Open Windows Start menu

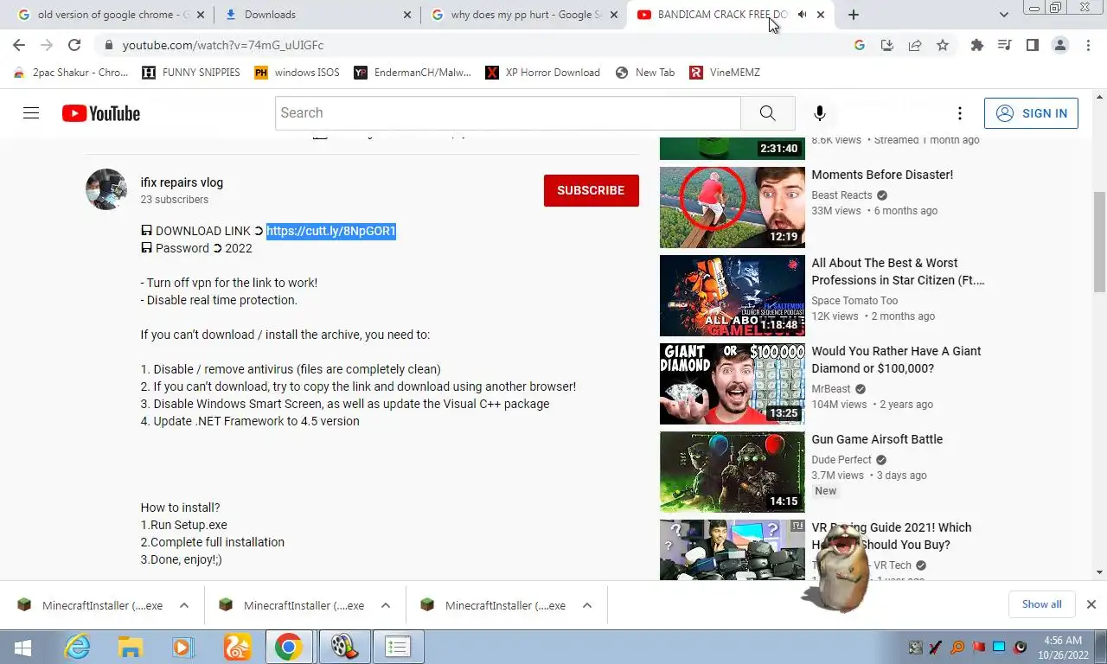click(23, 647)
